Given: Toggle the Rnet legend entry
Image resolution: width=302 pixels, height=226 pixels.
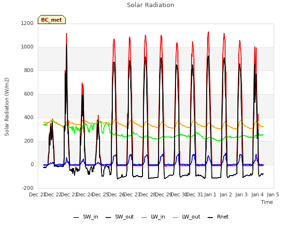Looking at the screenshot, I should tap(218, 217).
